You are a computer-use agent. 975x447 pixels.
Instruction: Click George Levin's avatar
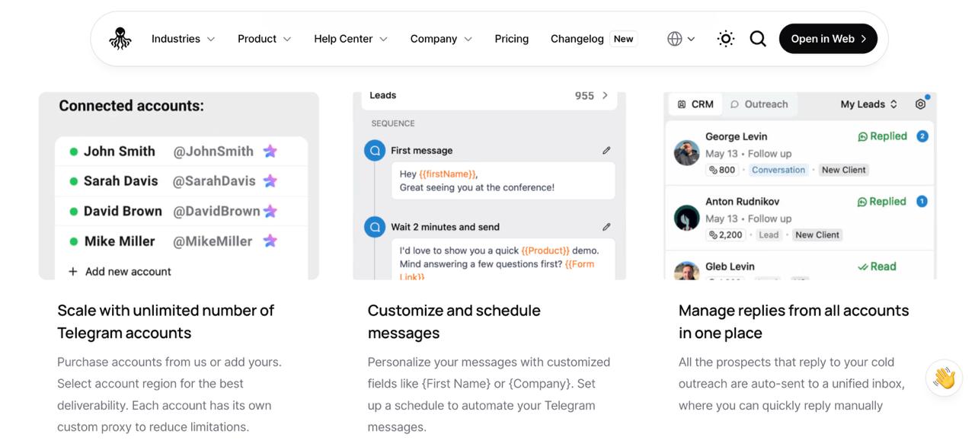point(687,153)
